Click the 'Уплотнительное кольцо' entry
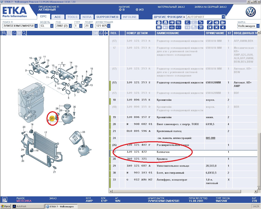The height and width of the screenshot is (209, 261). tap(173, 166)
